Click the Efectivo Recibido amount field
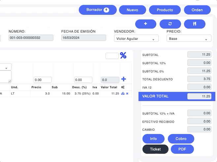Image resolution: width=217 pixels, height=162 pixels. [x=199, y=121]
